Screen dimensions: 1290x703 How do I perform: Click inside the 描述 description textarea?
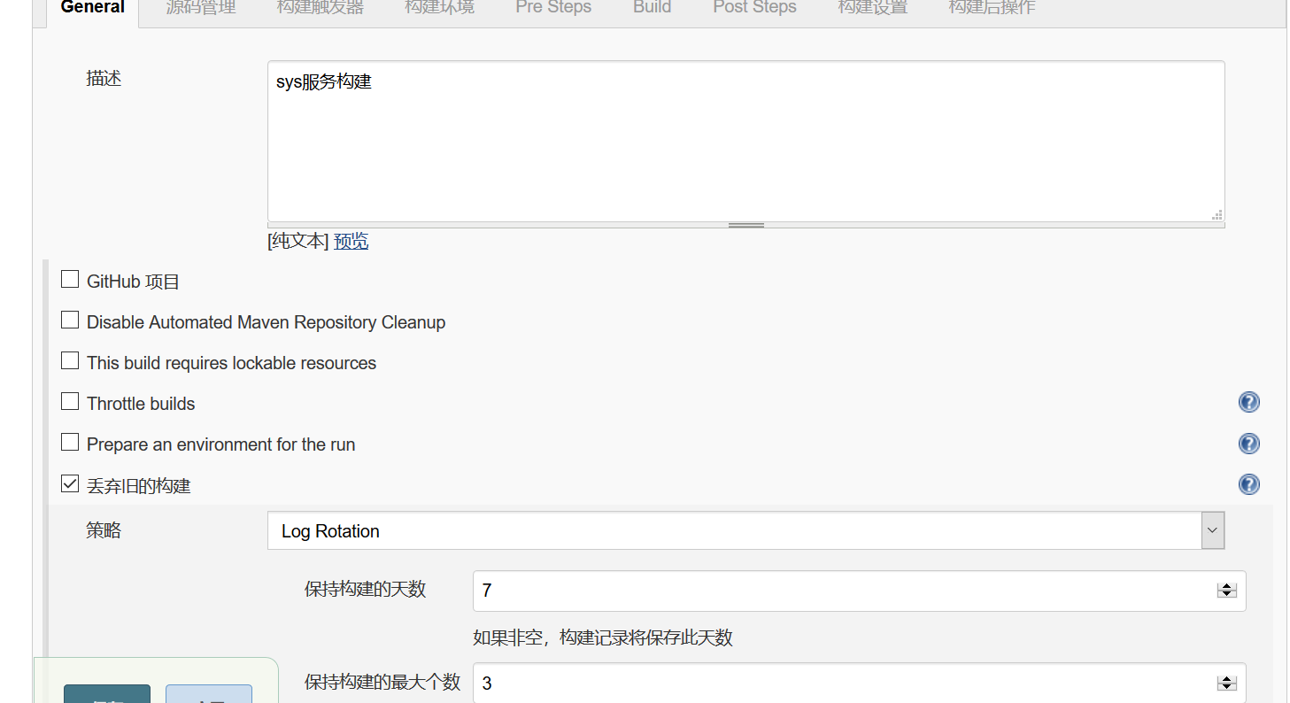pos(745,141)
